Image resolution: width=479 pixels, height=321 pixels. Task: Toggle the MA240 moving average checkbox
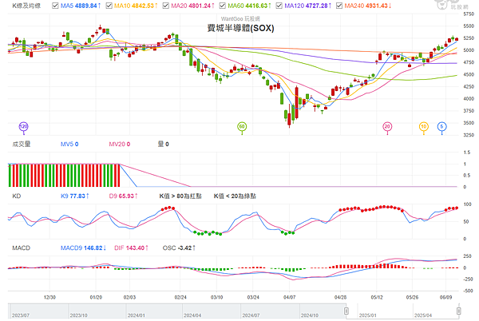(339, 6)
